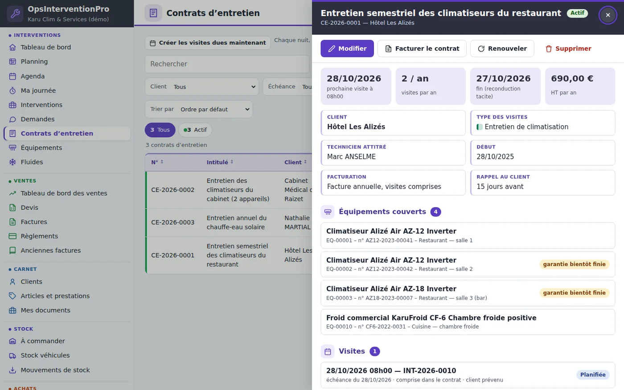
Task: Click the Actif status badge in header
Action: click(577, 13)
